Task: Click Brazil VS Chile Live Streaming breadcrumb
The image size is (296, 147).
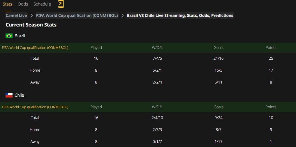Action: pyautogui.click(x=180, y=15)
